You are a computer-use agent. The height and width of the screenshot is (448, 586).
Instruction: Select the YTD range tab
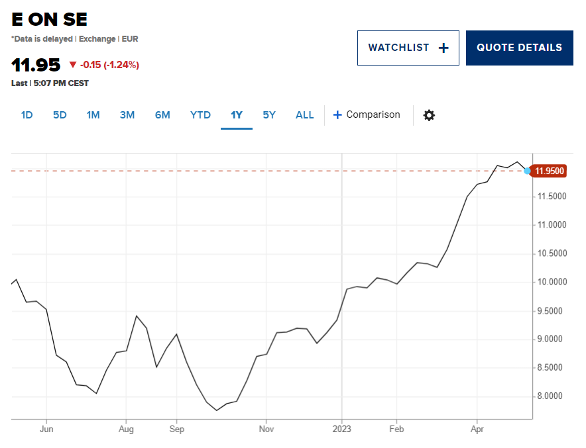[200, 115]
